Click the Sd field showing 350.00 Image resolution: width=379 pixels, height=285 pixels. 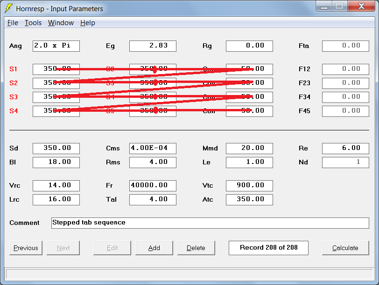tap(56, 148)
